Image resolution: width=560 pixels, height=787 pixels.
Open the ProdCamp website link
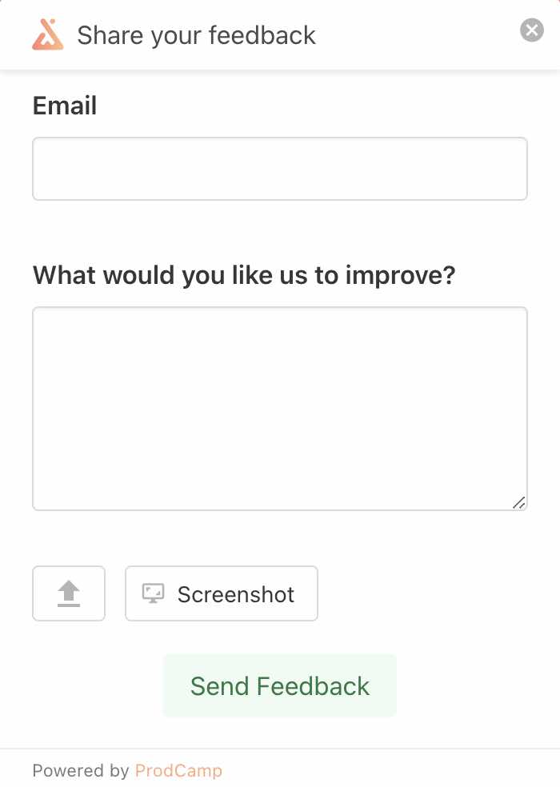(179, 770)
